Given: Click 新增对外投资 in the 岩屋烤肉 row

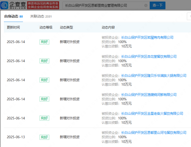Looking at the screenshot, I should pos(69,42).
